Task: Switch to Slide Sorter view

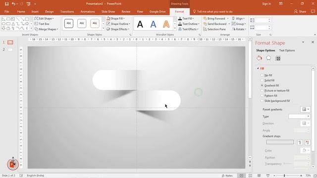Action: click(x=250, y=176)
